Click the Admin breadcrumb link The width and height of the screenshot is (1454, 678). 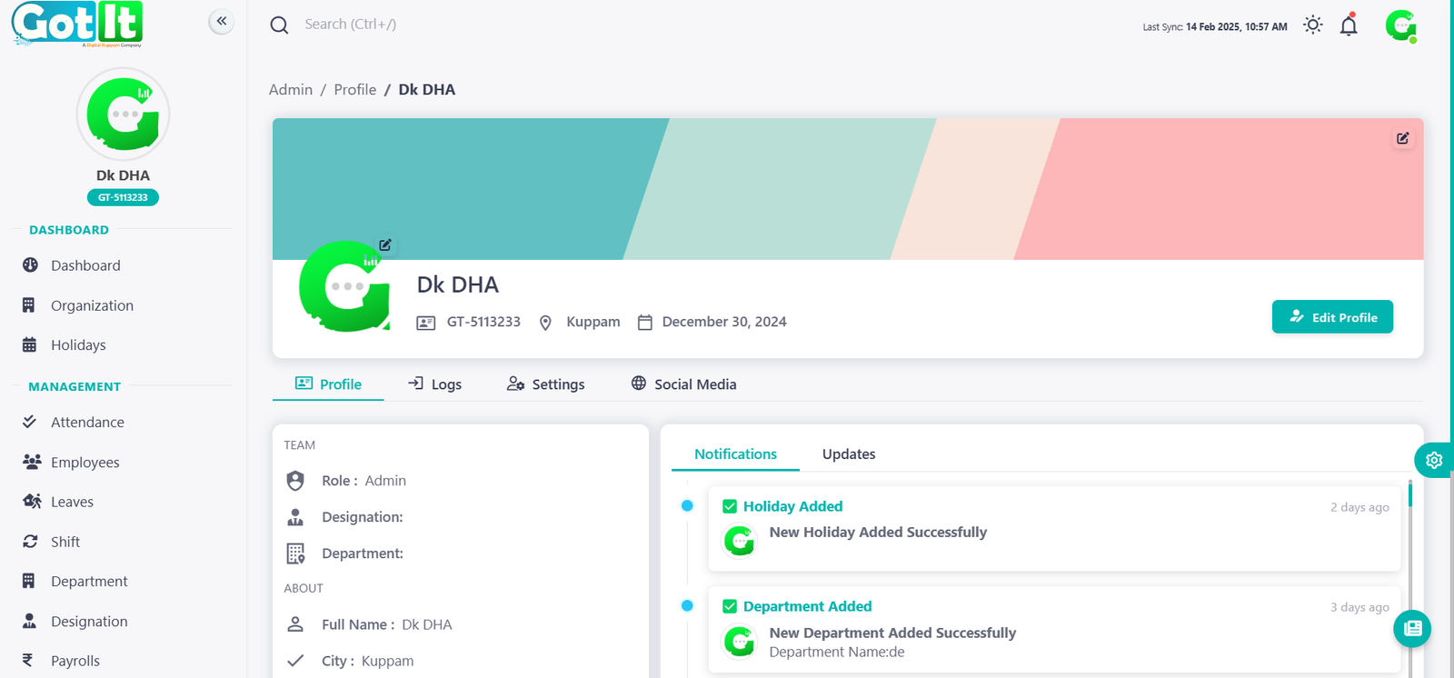point(291,90)
